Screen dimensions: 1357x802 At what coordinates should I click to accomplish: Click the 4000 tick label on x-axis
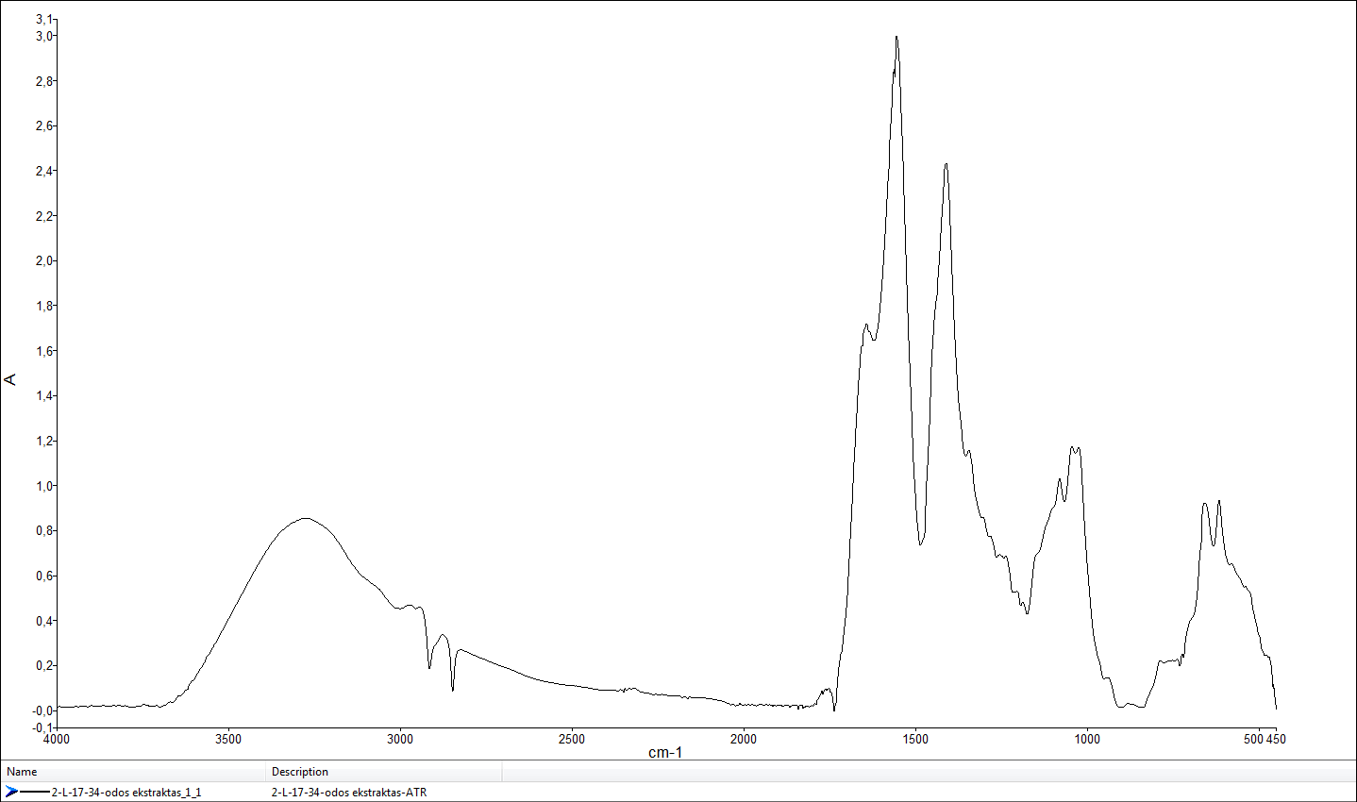point(57,739)
